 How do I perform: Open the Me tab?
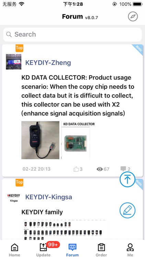point(130,250)
